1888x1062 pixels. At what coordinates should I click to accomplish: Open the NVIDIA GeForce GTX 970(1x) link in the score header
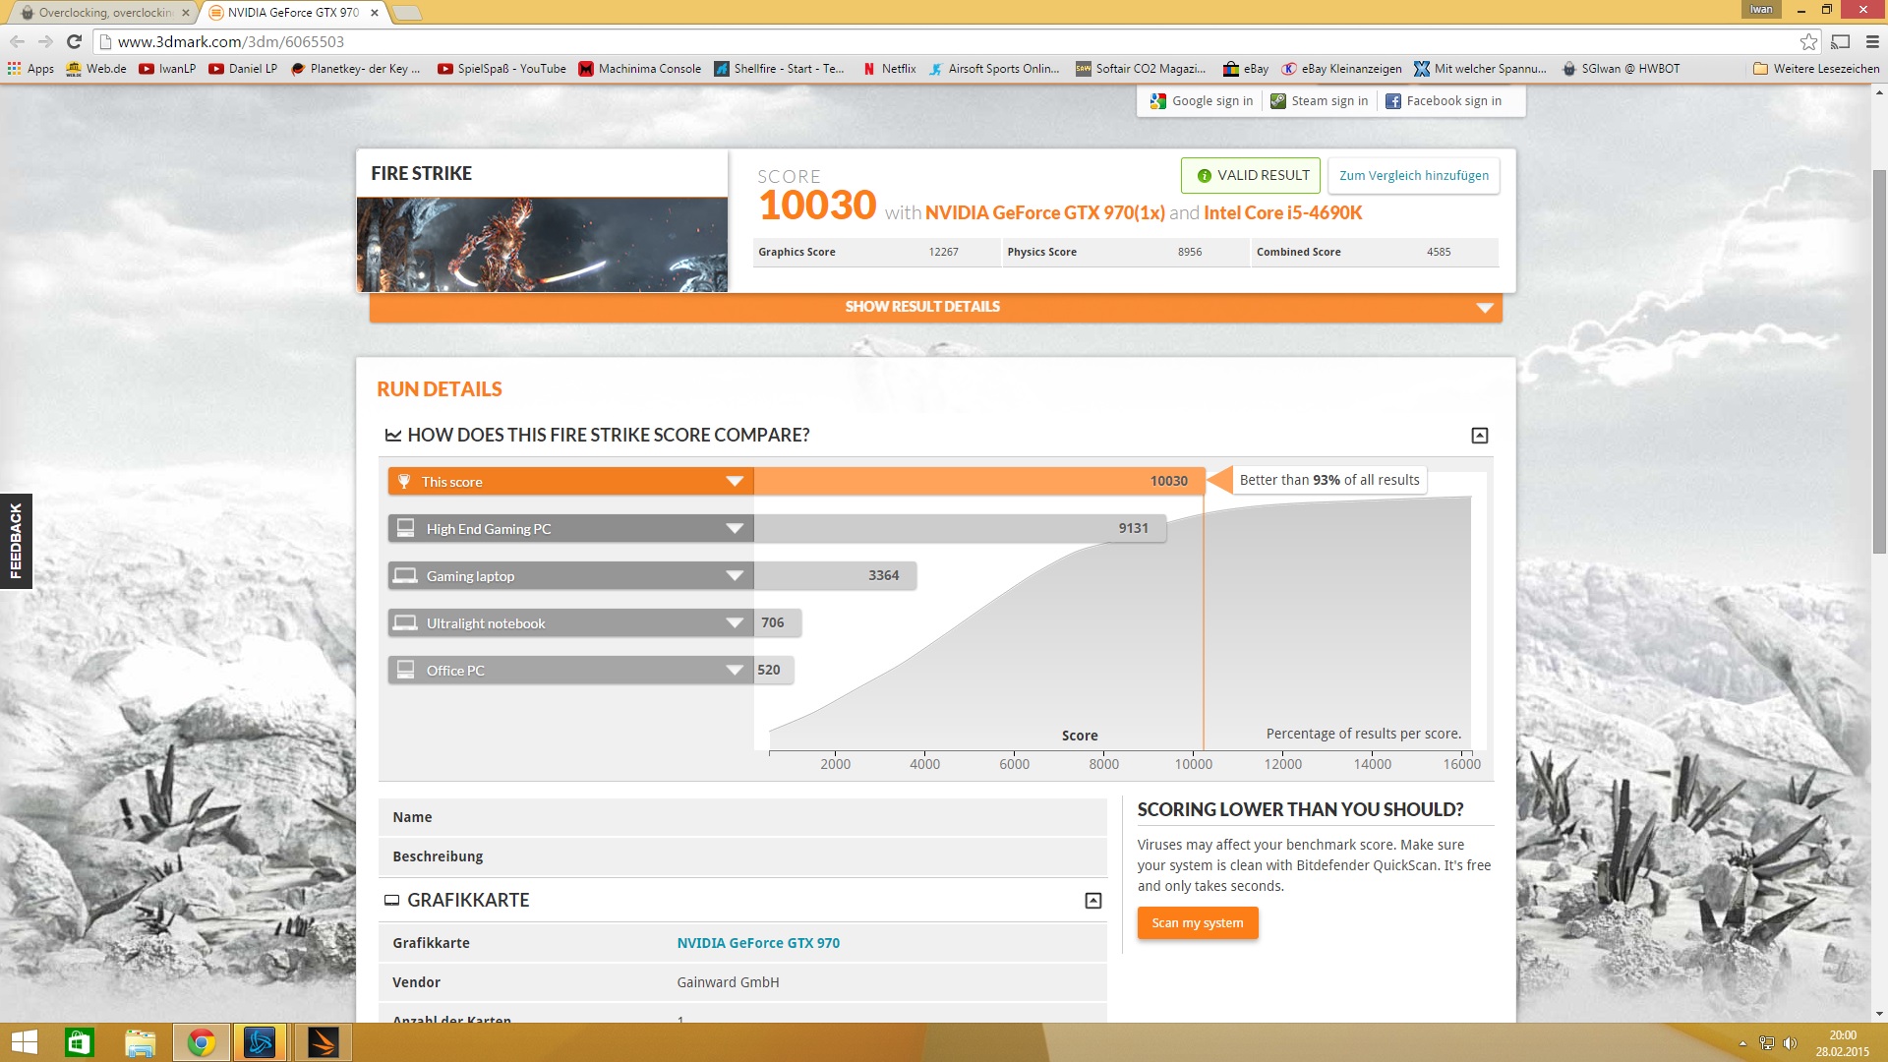pos(1044,213)
